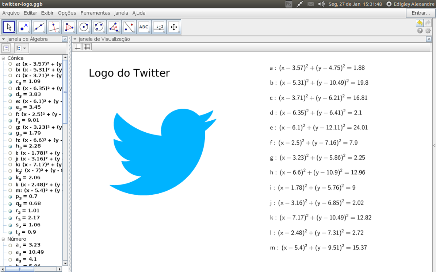Open the Help question mark icon
436x272 pixels.
point(420,31)
